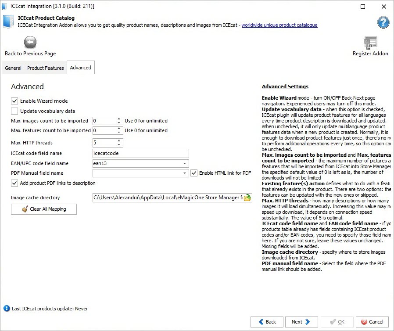Open worldwide unique product catalogue link

[x=279, y=25]
